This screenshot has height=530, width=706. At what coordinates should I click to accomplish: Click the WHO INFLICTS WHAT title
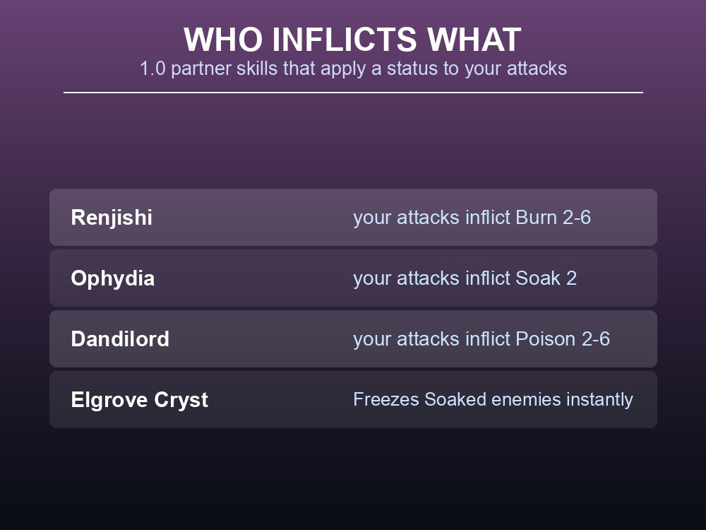pyautogui.click(x=352, y=40)
